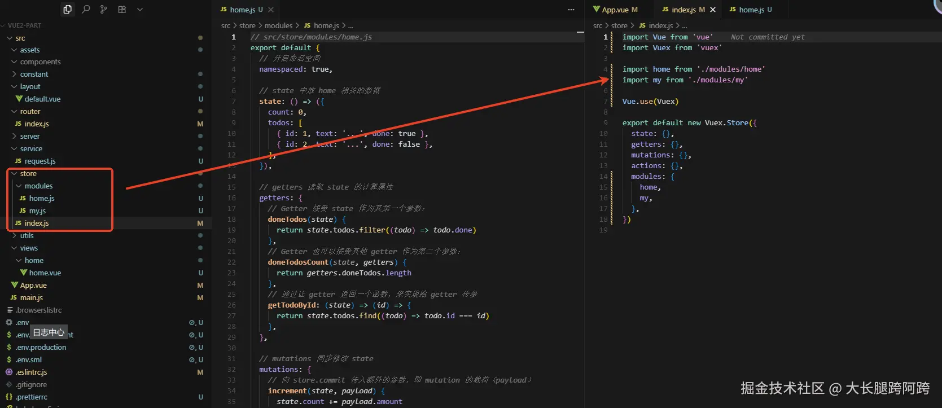Open the editor group more actions ellipsis
This screenshot has height=408, width=942.
(x=571, y=10)
